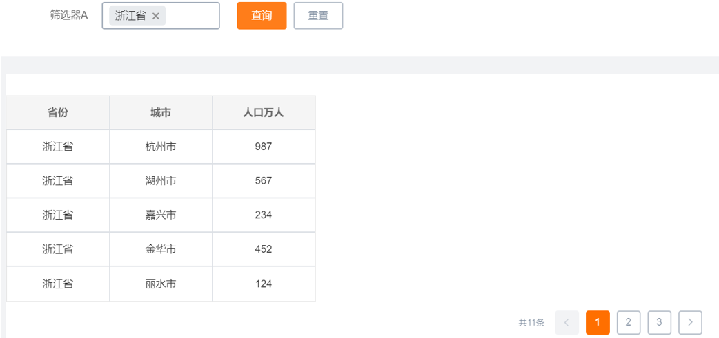This screenshot has height=338, width=719.
Task: Remove the 浙江省 filter tag
Action: click(156, 16)
